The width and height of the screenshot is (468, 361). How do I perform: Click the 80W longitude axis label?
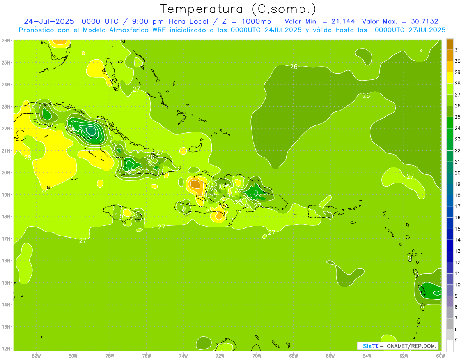pyautogui.click(x=73, y=356)
